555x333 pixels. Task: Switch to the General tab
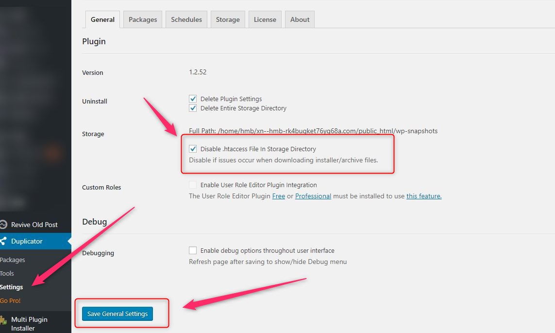[102, 19]
